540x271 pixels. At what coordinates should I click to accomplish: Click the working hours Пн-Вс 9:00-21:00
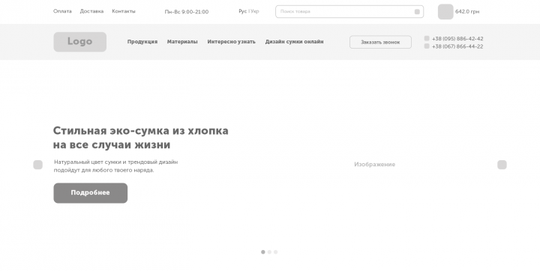[x=187, y=12]
